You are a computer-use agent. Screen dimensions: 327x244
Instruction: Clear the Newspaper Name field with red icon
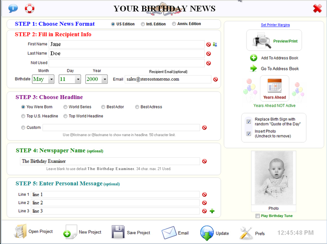tap(204, 161)
